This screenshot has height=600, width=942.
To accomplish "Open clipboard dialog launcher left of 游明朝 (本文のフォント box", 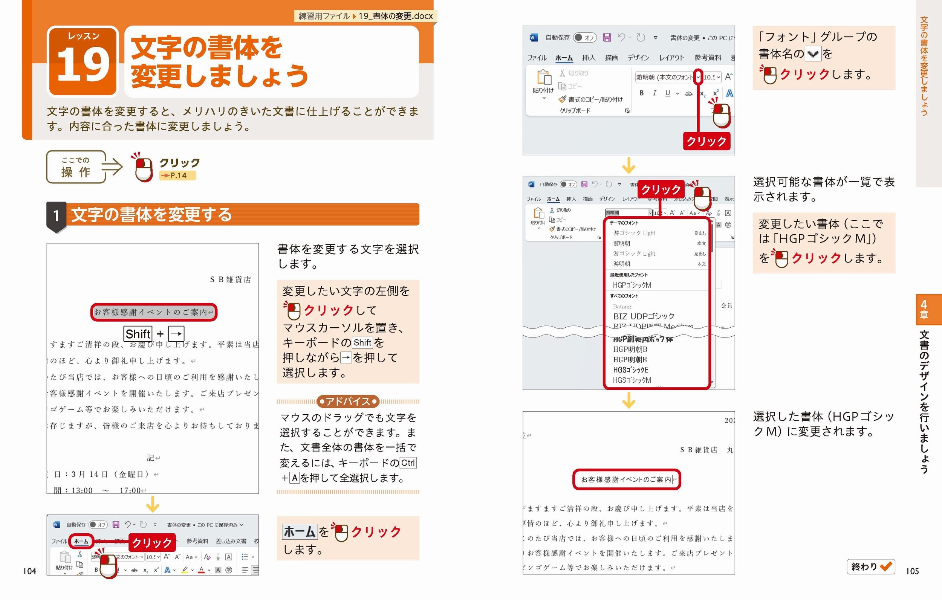I will point(627,111).
